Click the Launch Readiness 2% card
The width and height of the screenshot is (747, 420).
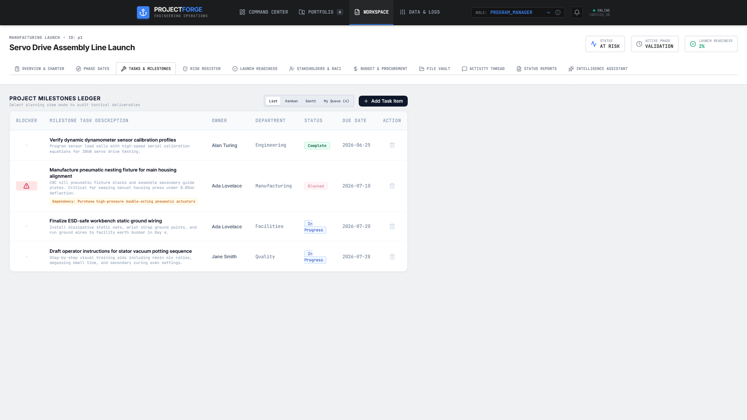[711, 44]
